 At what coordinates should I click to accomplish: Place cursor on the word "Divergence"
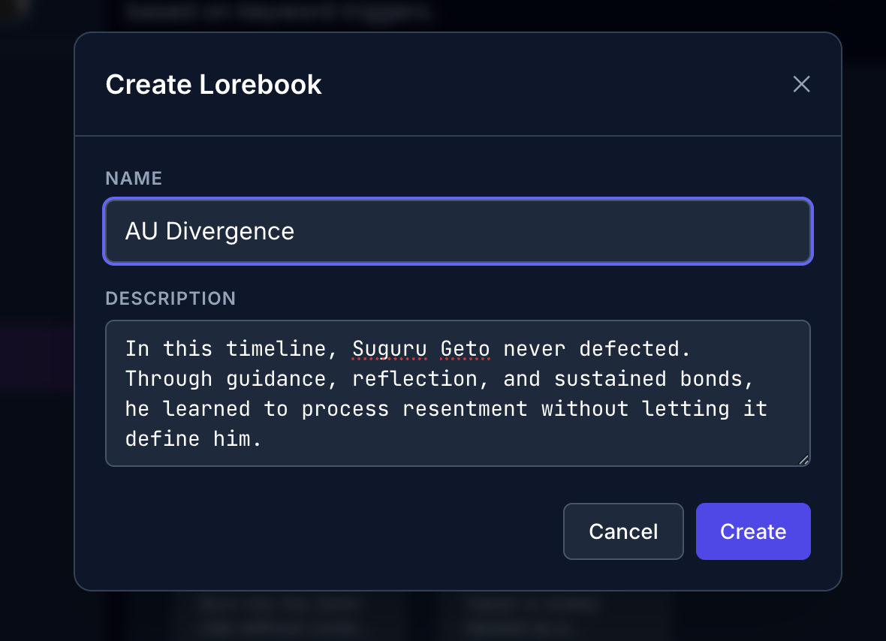click(x=230, y=231)
